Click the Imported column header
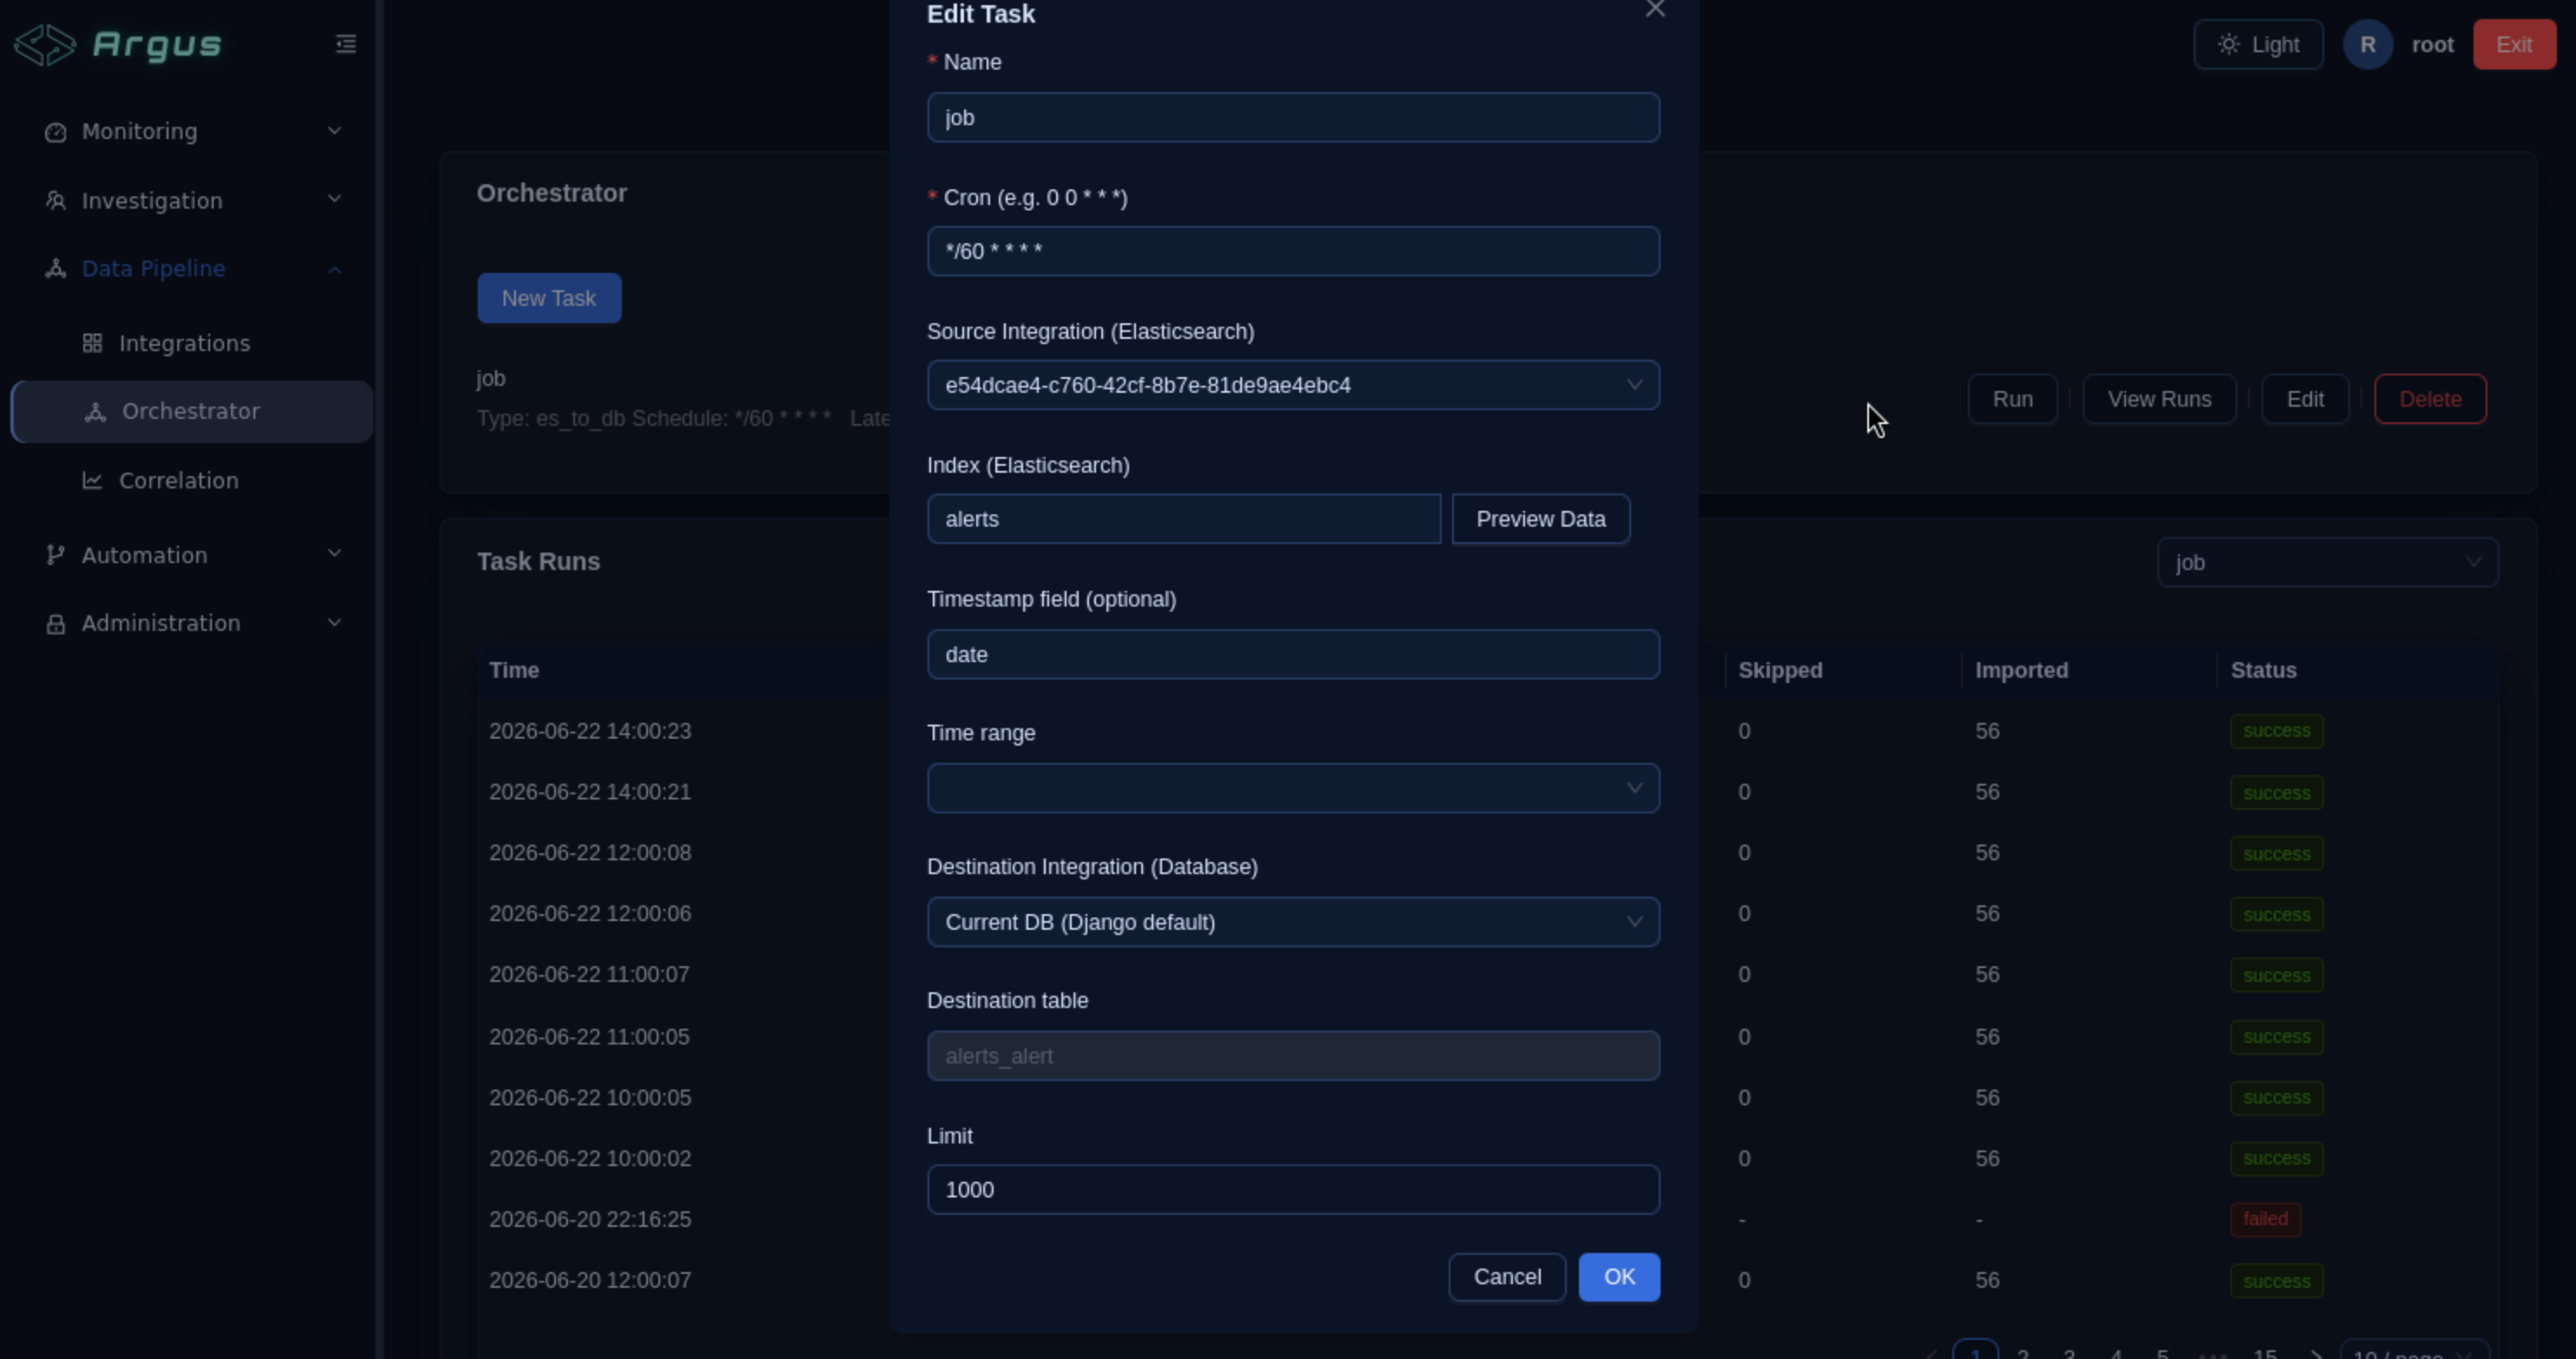 (2021, 671)
